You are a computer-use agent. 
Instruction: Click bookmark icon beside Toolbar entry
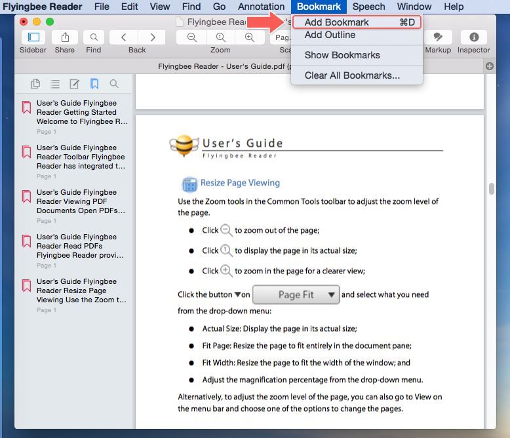tap(27, 151)
